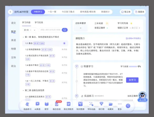The image size is (154, 117).
Task: Click the 当前正确率 label
Action: click(132, 96)
